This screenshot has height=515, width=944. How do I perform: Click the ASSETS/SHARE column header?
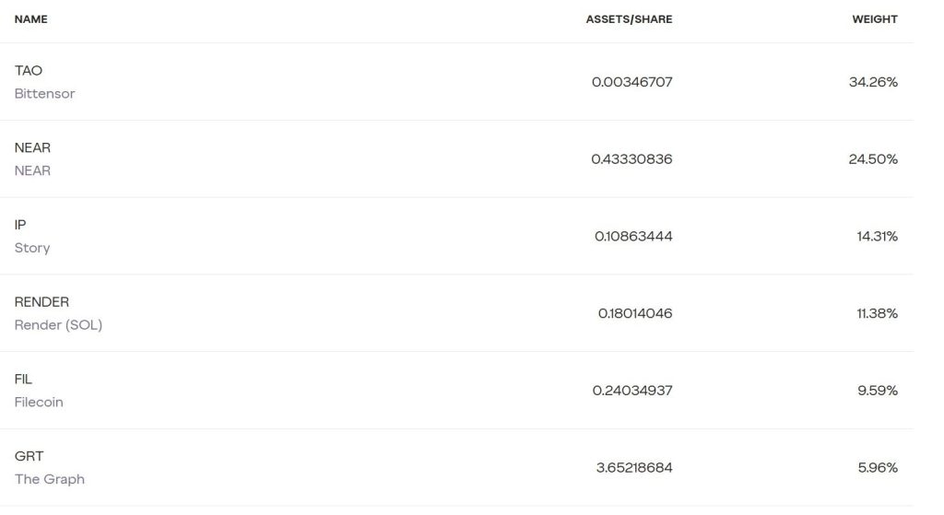[629, 19]
